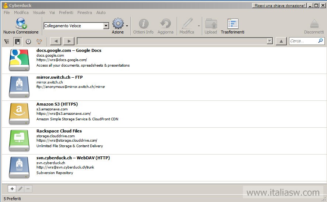Screen dimensions: 327x202
Task: Expand the path bar dropdown arrow
Action: (x=270, y=41)
